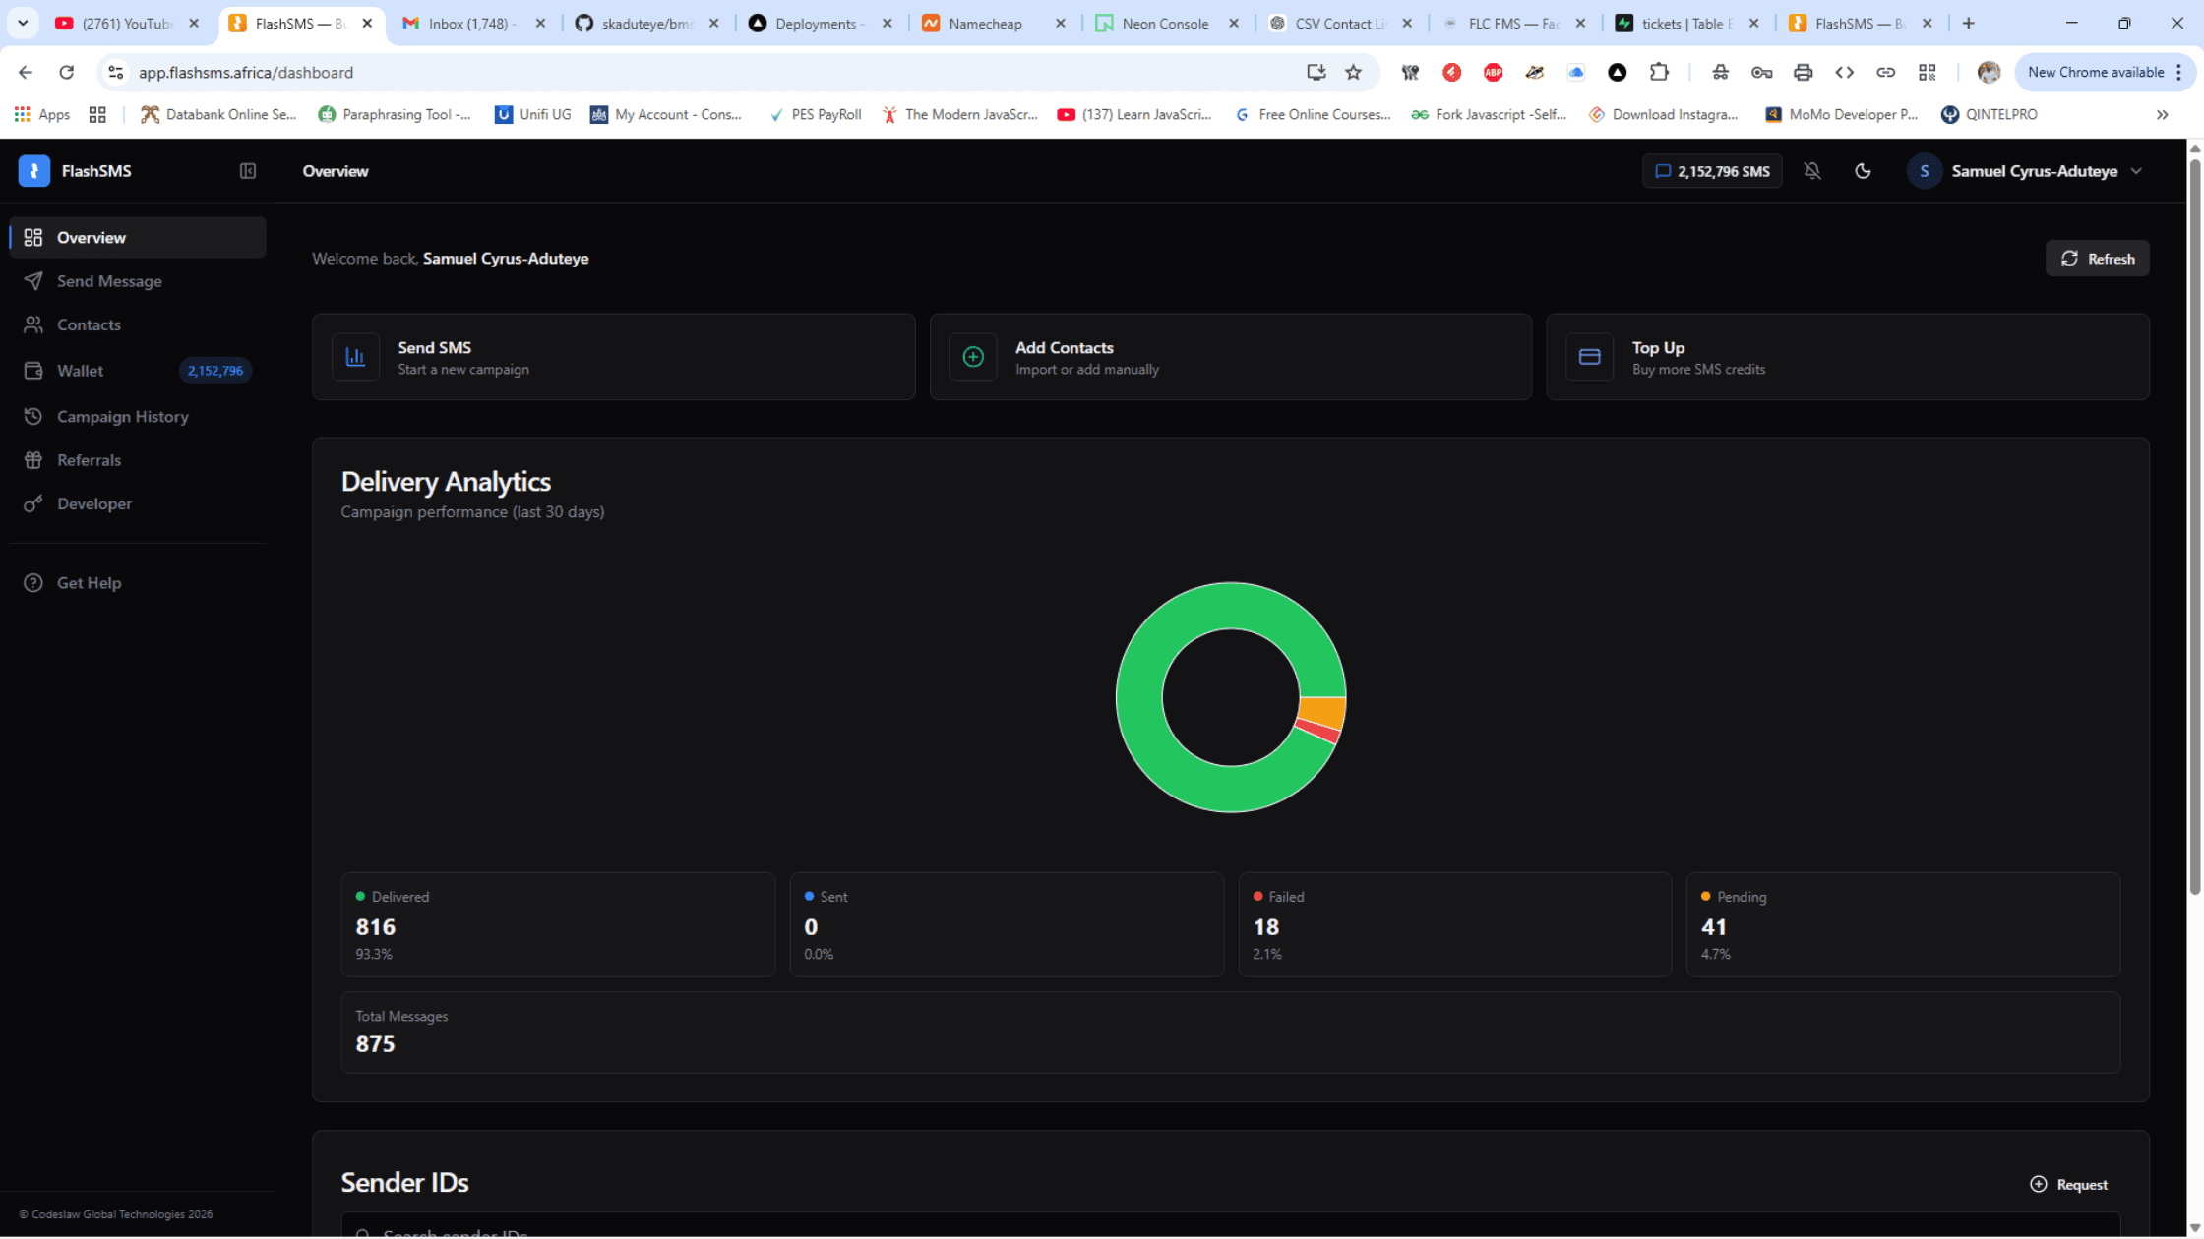2204x1239 pixels.
Task: Open the Chrome extensions puzzle icon
Action: tap(1659, 72)
